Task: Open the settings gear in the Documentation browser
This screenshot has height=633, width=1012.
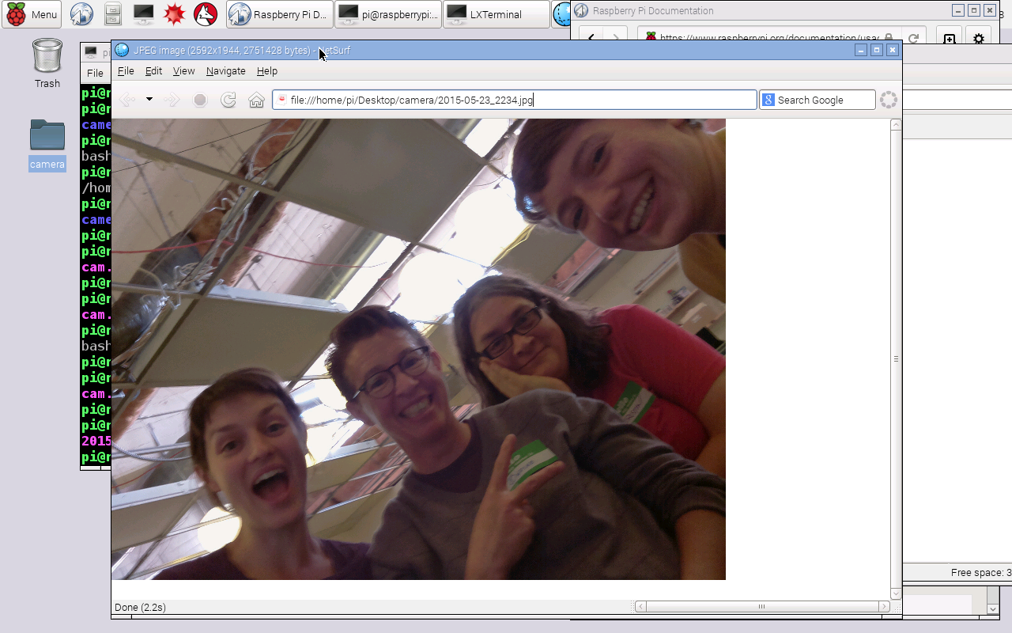Action: (x=979, y=38)
